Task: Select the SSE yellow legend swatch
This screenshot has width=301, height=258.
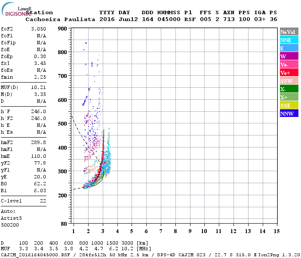Action: coord(289,105)
